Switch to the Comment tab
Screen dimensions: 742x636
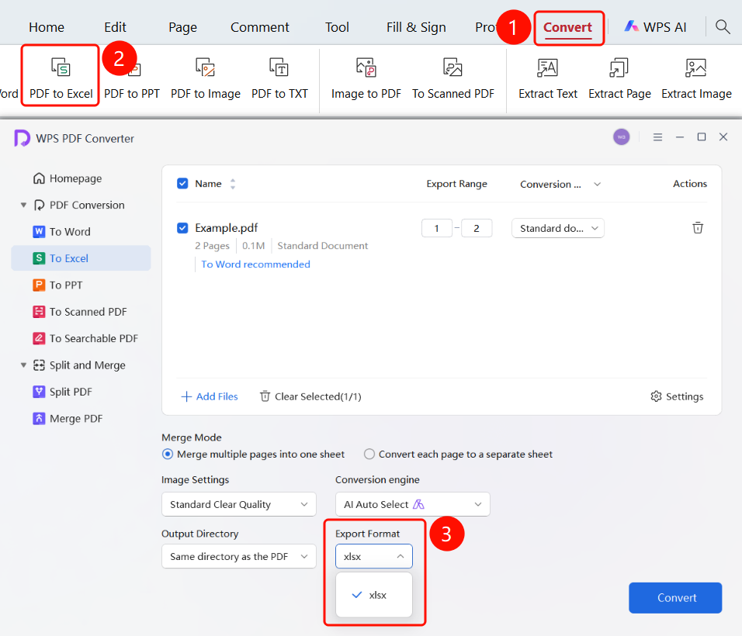click(x=260, y=27)
